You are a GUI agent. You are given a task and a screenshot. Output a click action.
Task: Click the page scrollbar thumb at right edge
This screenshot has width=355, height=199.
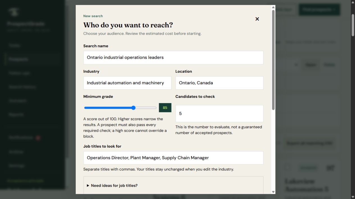click(353, 25)
